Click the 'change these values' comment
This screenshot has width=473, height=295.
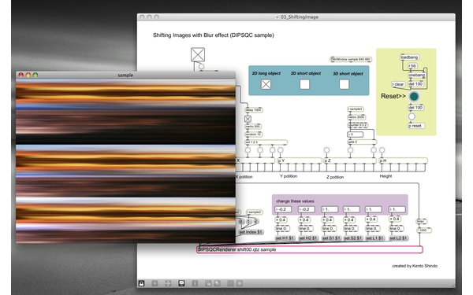pos(295,201)
